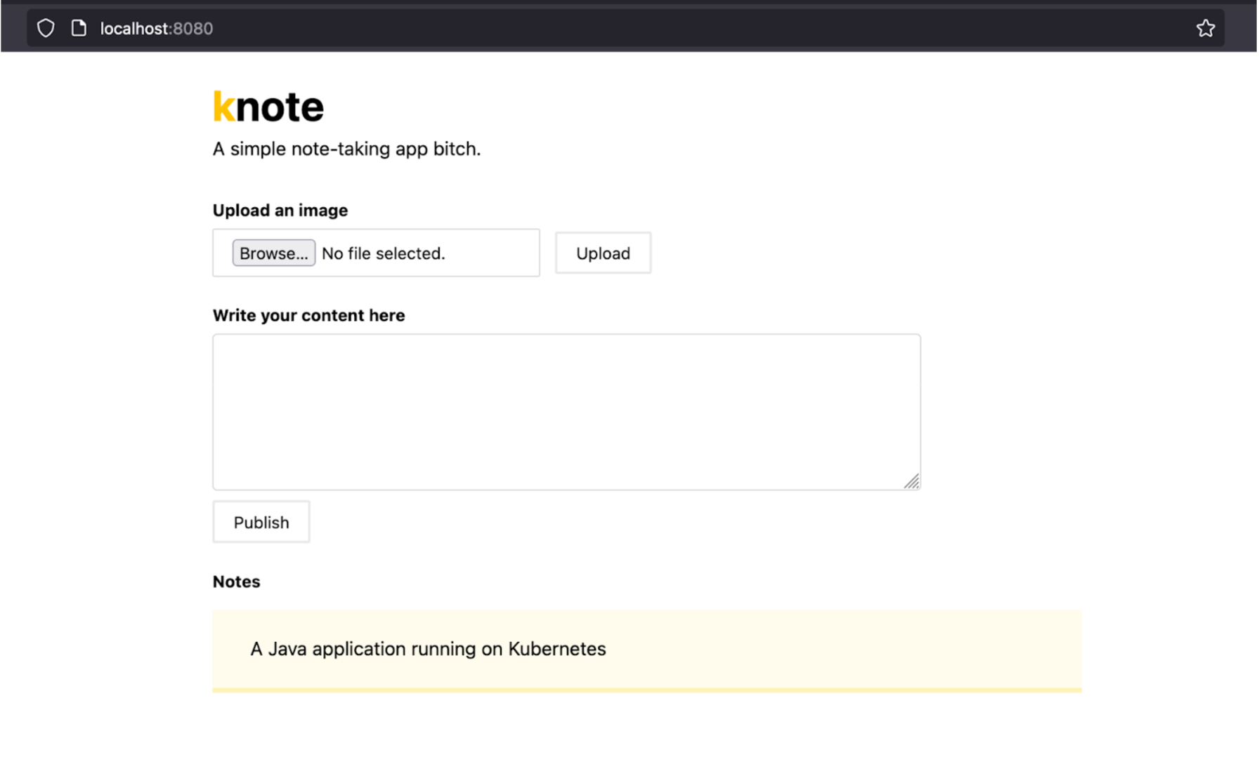Screen dimensions: 1259x764
Task: Grab the textarea resize handle
Action: [911, 481]
